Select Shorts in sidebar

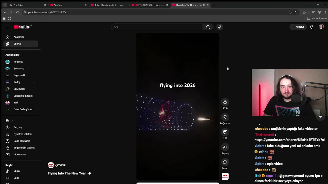(x=21, y=44)
